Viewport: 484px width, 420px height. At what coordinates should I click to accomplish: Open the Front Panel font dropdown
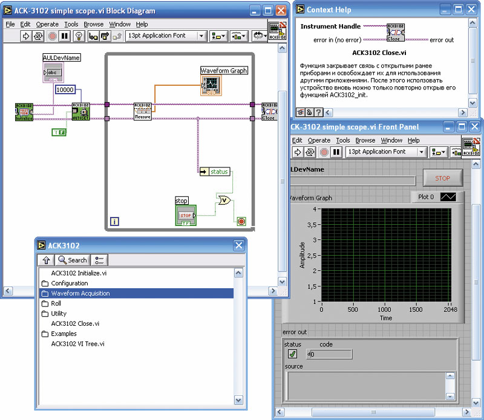[385, 152]
